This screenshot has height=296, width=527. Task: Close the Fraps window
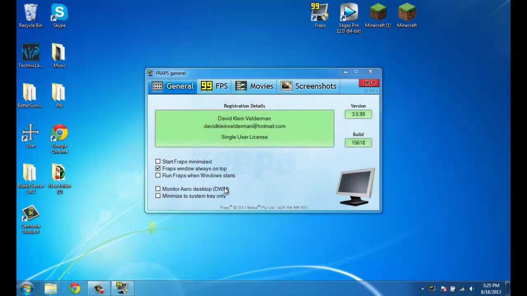coord(371,72)
